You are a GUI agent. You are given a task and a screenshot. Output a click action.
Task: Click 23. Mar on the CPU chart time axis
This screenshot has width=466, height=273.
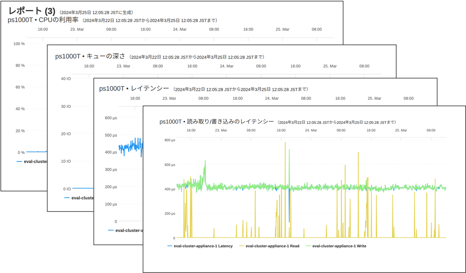tap(77, 29)
